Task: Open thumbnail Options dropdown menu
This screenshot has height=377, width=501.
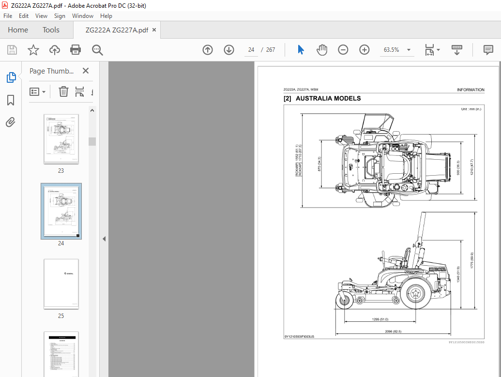Action: [x=37, y=91]
